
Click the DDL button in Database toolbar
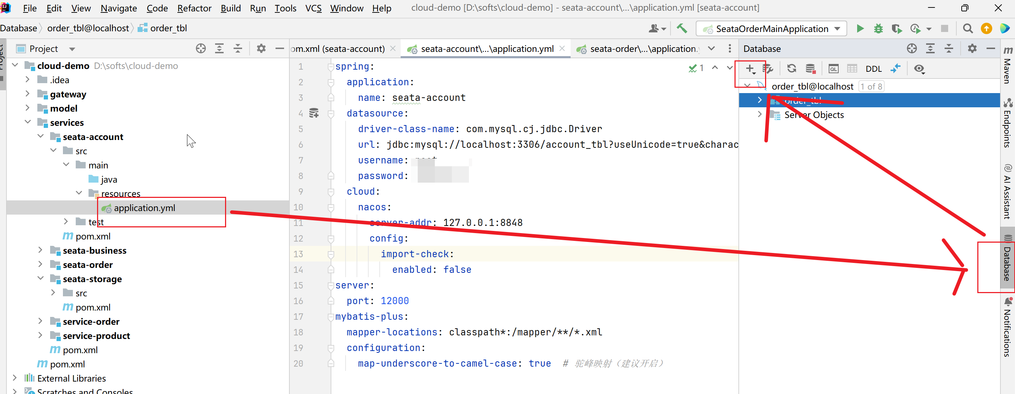[873, 69]
